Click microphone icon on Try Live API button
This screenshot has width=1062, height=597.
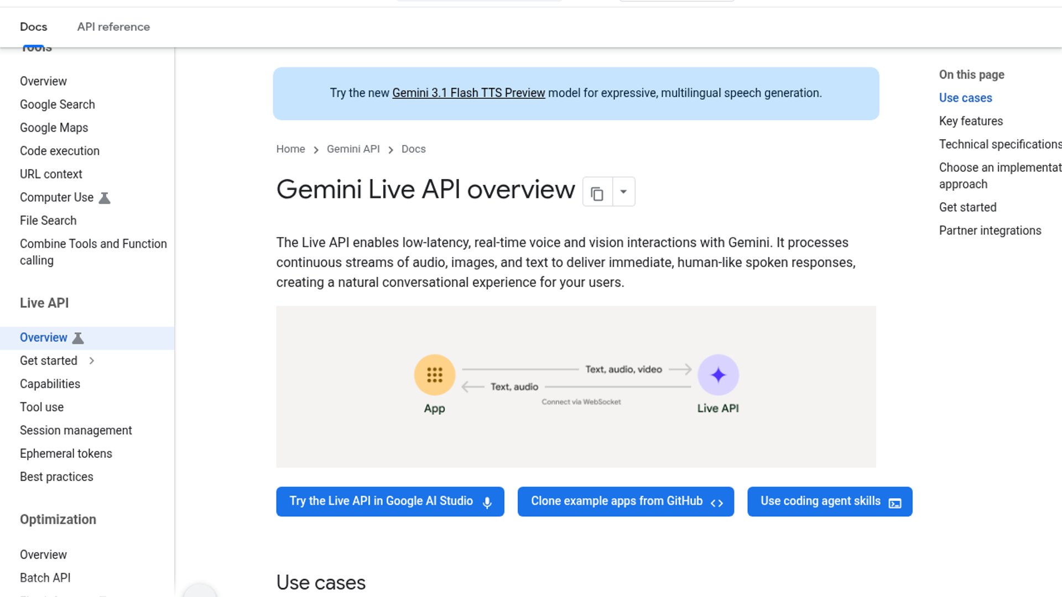(x=487, y=502)
